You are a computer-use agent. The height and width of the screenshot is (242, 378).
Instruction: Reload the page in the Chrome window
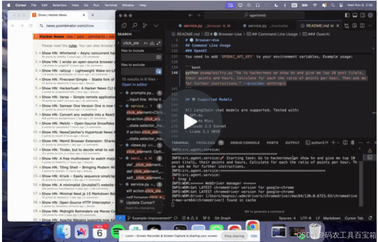(x=30, y=26)
